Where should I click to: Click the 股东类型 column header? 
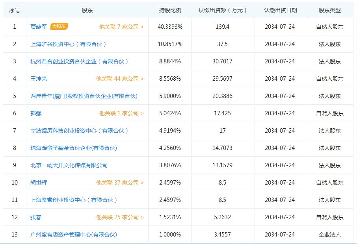(x=330, y=10)
